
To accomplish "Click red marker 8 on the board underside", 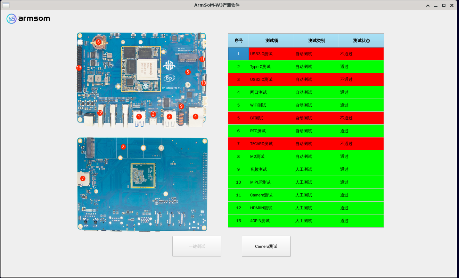I will click(123, 147).
